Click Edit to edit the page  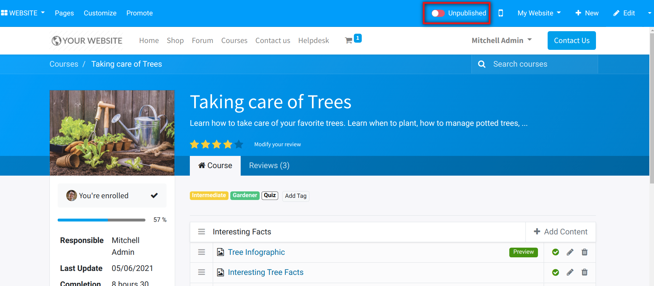tap(624, 13)
